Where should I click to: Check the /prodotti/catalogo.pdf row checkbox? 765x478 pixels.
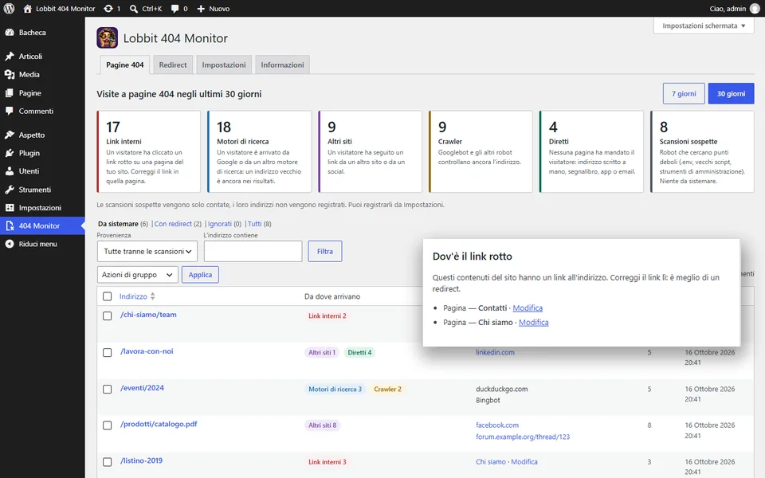[108, 425]
